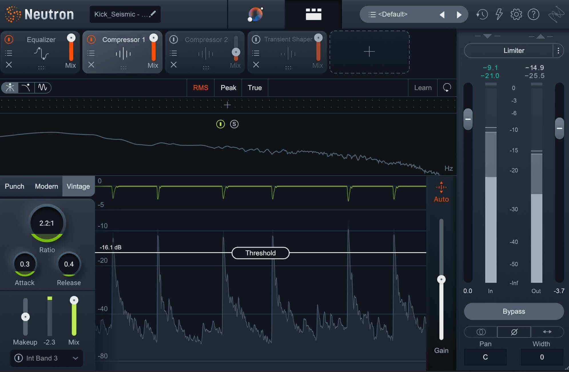The image size is (569, 372).
Task: Open the module view grid icon
Action: 313,14
